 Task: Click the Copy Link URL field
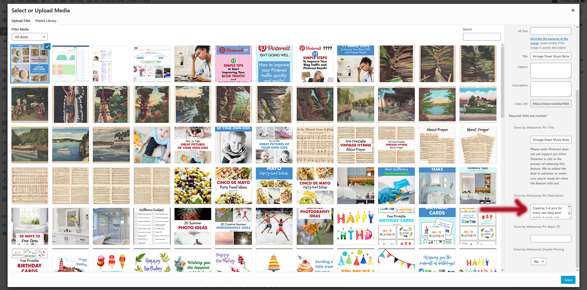[550, 104]
